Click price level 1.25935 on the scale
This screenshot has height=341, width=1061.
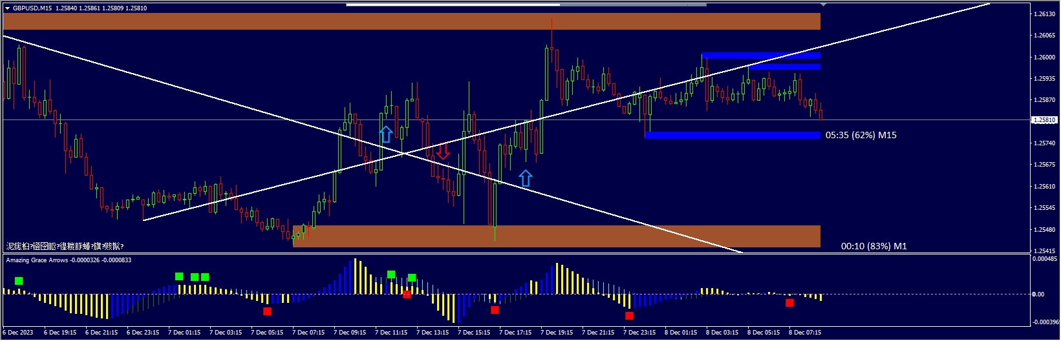coord(1045,78)
